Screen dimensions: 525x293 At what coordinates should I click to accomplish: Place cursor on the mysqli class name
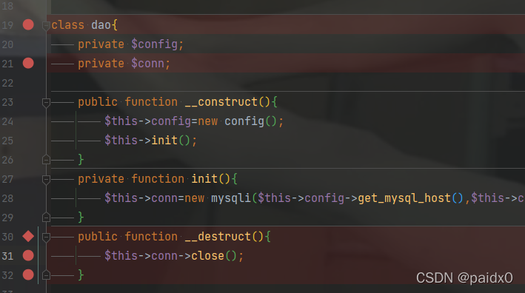pos(231,198)
